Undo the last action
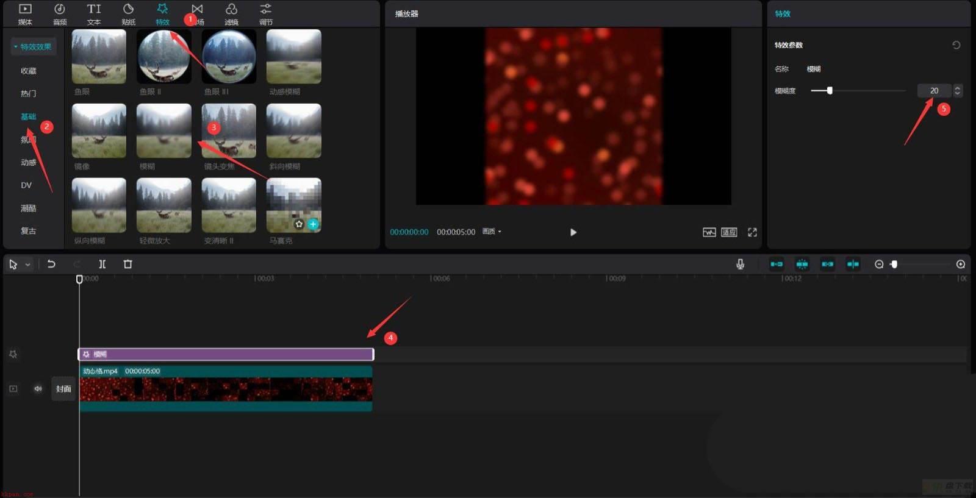This screenshot has height=498, width=976. [x=51, y=264]
